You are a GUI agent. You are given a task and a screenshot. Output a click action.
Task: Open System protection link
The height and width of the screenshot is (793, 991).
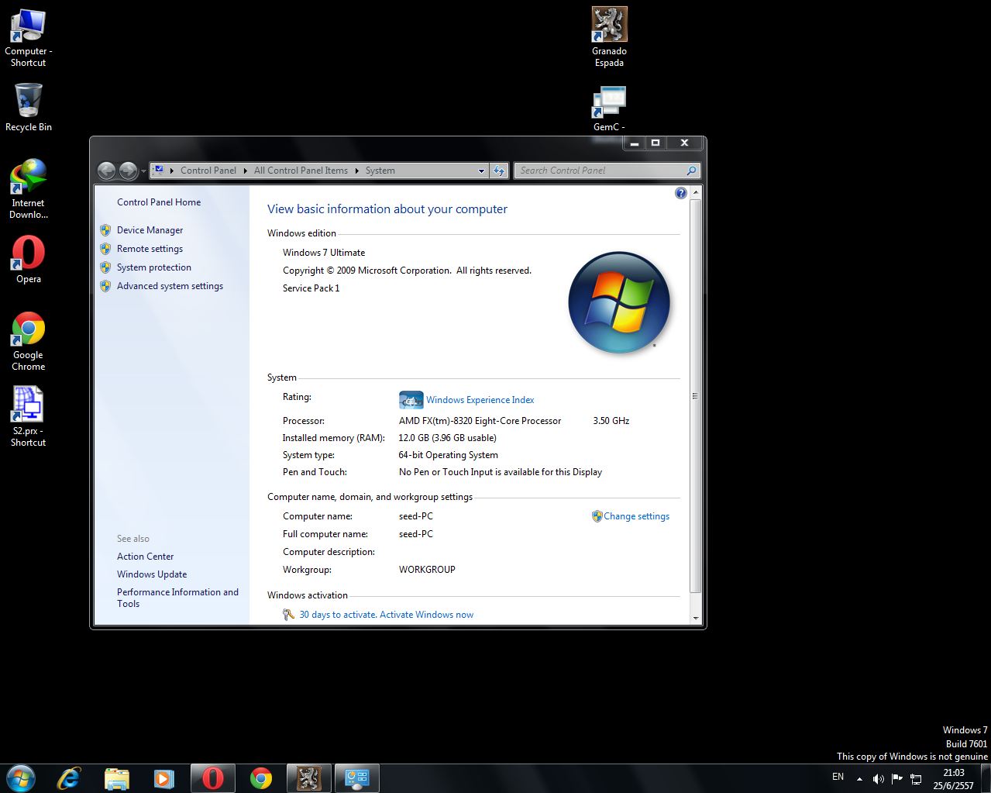click(154, 267)
